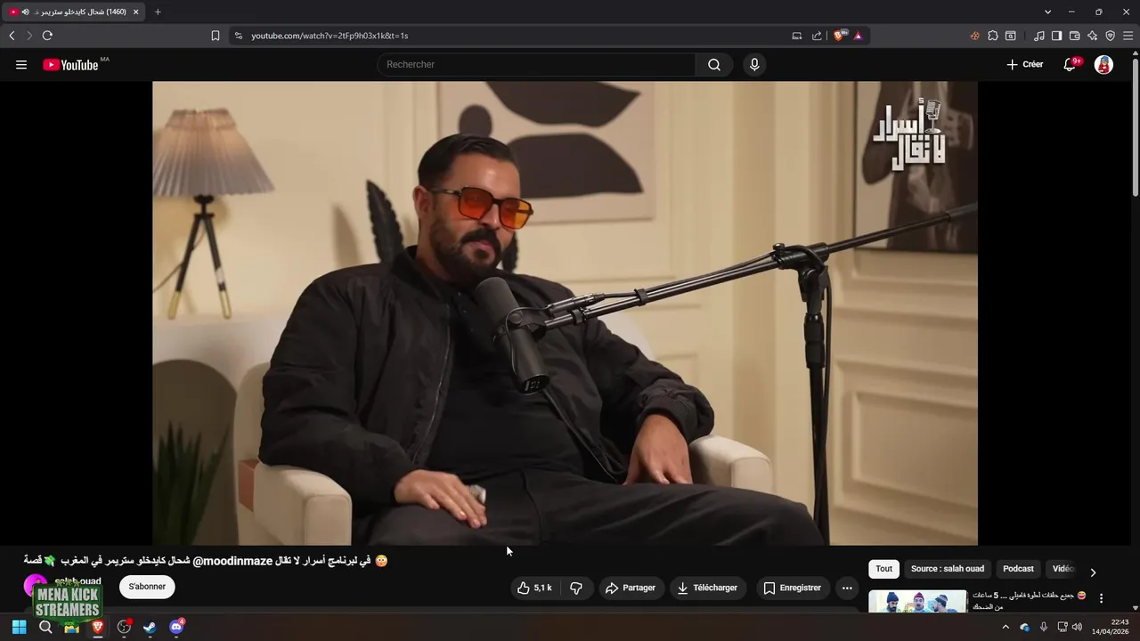This screenshot has height=641, width=1140.
Task: Share this page from the address bar
Action: (817, 36)
